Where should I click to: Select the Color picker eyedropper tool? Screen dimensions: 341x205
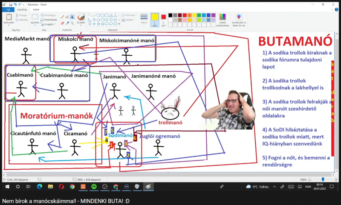click(67, 23)
